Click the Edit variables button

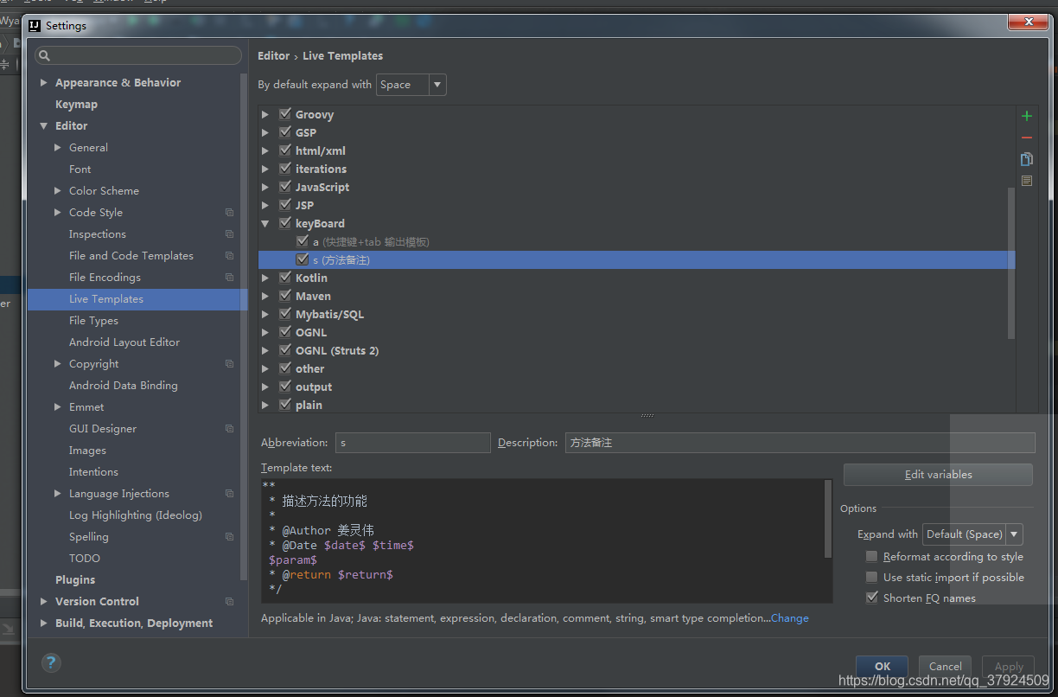tap(938, 475)
